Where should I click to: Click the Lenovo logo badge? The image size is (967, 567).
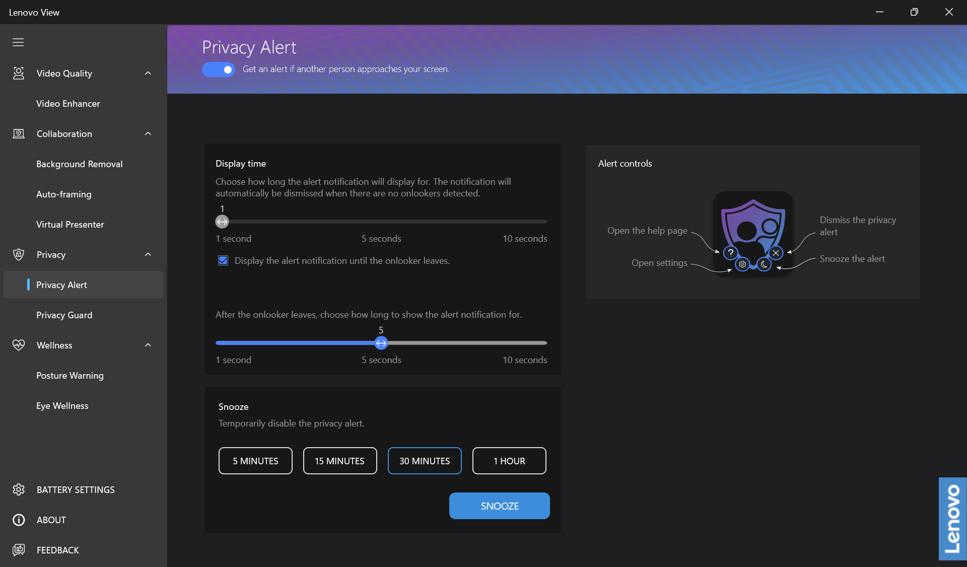coord(952,519)
